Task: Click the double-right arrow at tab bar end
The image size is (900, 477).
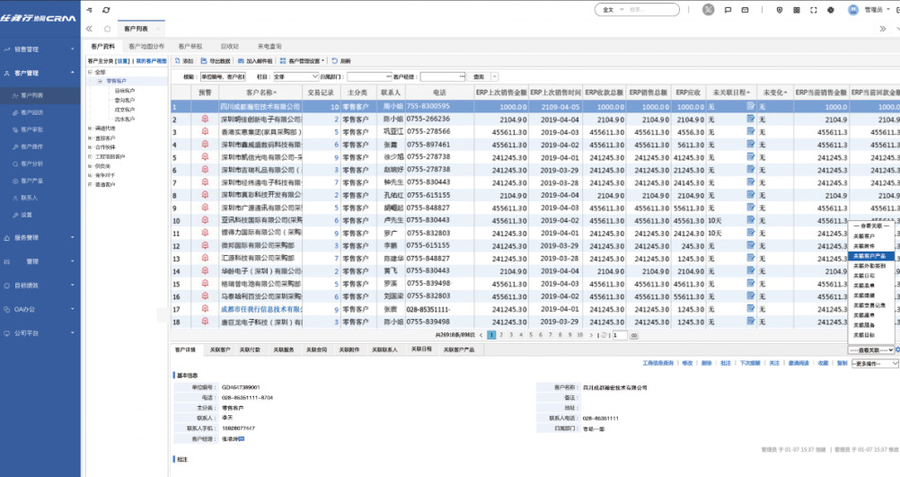Action: (883, 28)
